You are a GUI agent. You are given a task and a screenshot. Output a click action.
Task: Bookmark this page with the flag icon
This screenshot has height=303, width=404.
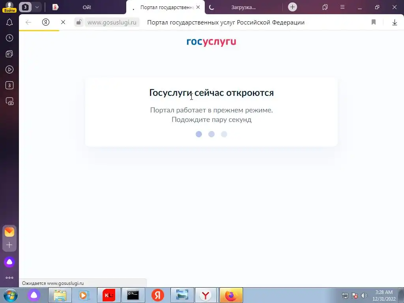point(374,22)
